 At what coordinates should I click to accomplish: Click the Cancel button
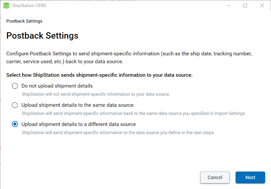(215, 178)
